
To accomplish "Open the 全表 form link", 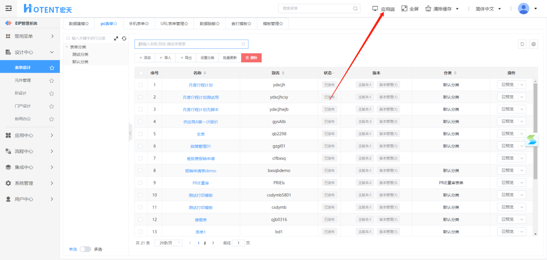I will click(x=200, y=134).
